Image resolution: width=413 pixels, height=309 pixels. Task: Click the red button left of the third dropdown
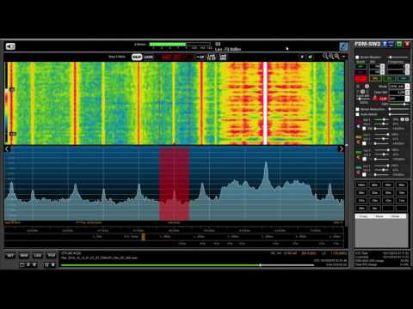coord(380,99)
